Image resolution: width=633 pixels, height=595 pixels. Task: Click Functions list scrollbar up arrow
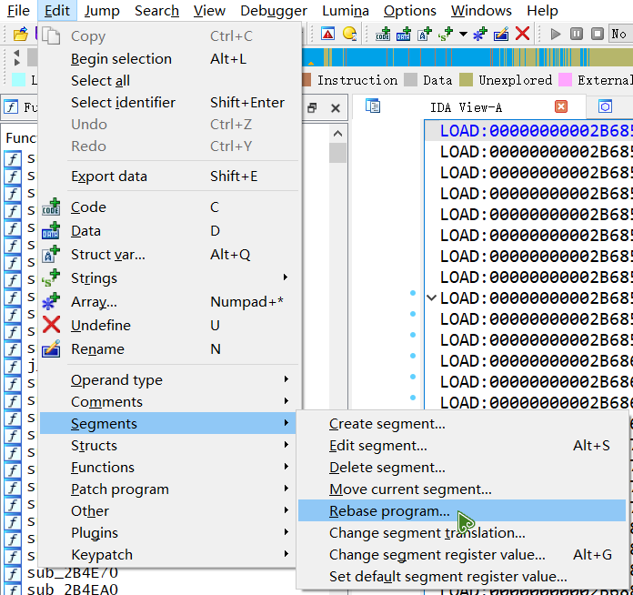(x=338, y=134)
